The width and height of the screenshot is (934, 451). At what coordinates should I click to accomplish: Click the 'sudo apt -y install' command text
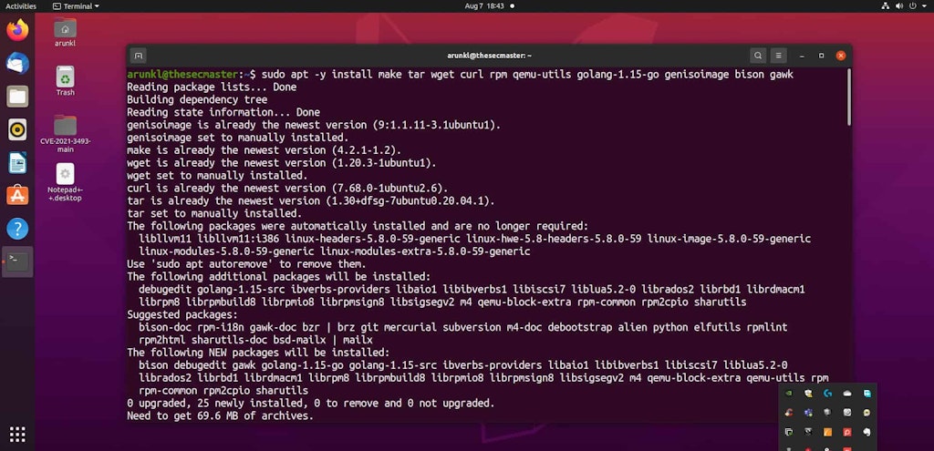pos(318,75)
